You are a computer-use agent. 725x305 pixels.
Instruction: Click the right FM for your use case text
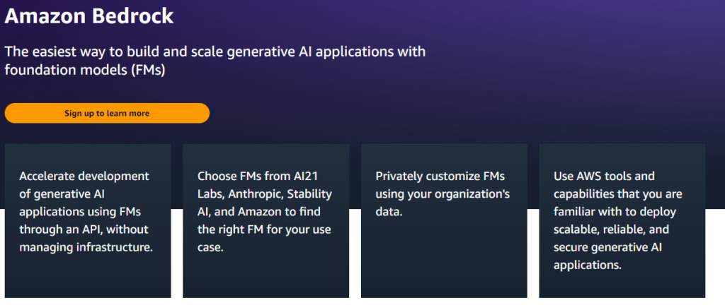pos(264,238)
